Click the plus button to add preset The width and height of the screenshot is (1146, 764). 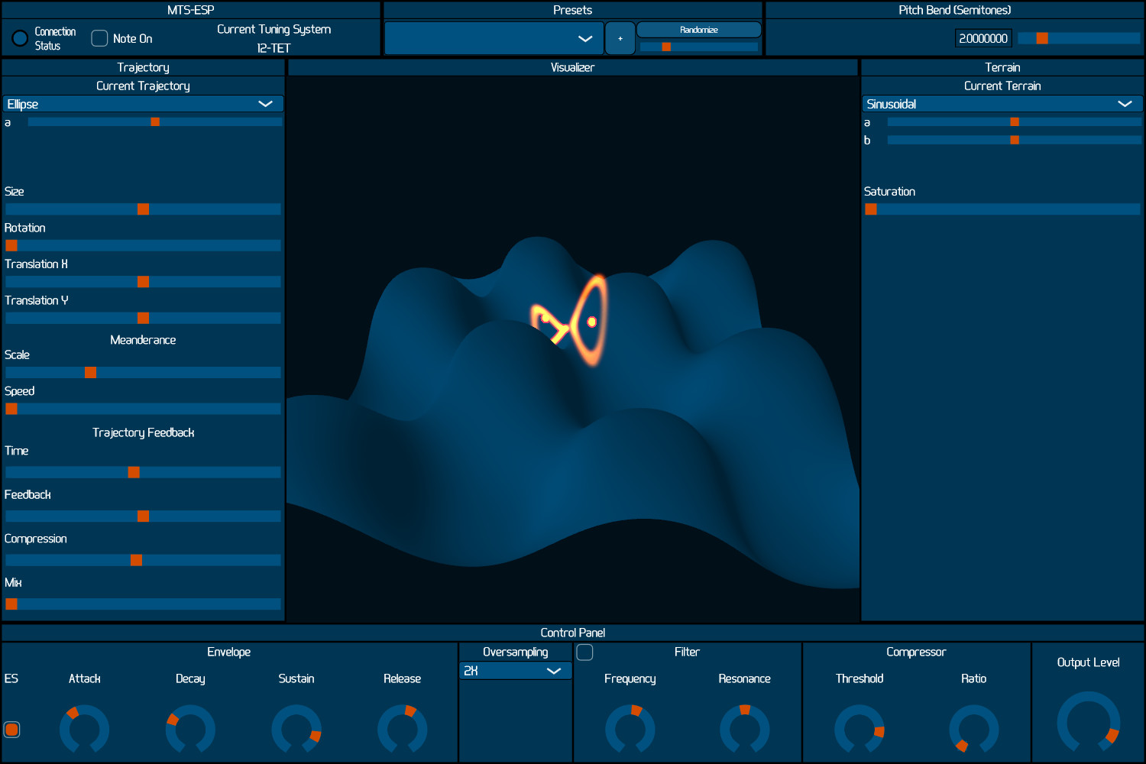click(620, 38)
